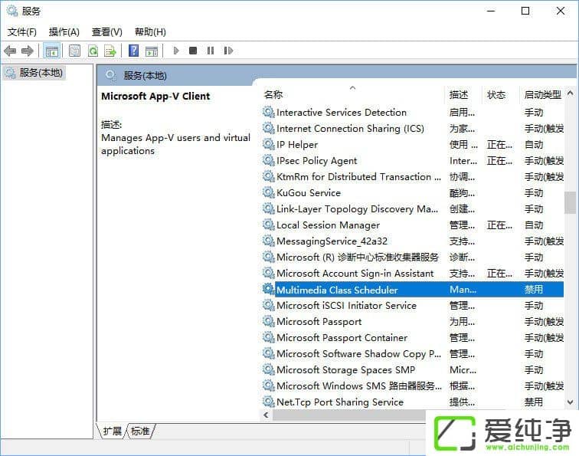This screenshot has width=579, height=456.
Task: Maximize the 服务 window
Action: (x=525, y=11)
